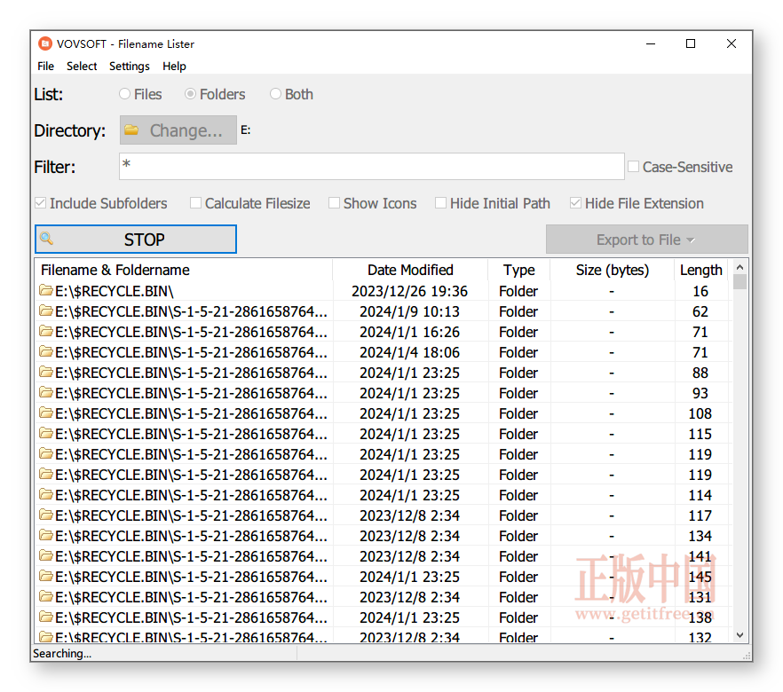
Task: Click the date "2024/1/9 10:13"
Action: [409, 311]
